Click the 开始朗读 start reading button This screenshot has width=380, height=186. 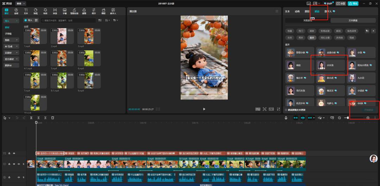(369, 110)
